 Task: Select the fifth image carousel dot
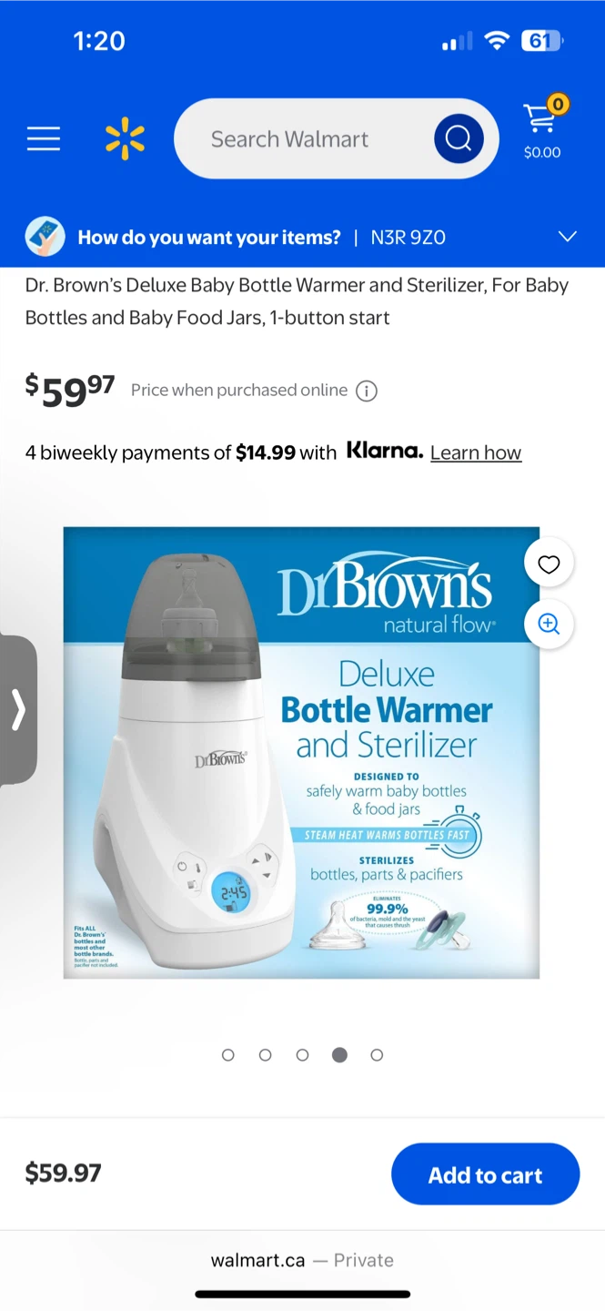point(377,1054)
